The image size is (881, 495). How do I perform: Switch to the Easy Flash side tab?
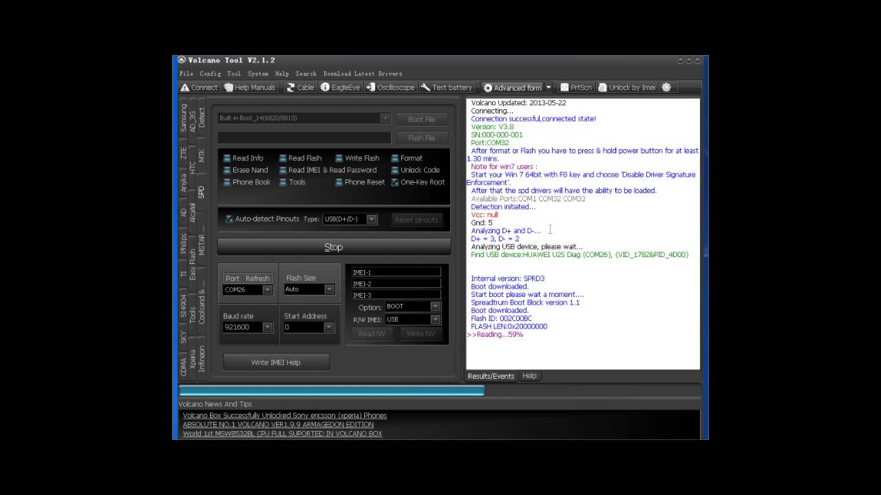point(193,264)
